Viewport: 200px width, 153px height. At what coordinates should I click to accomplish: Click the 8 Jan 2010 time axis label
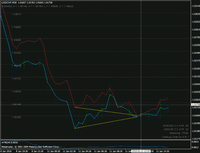pyautogui.click(x=6, y=151)
